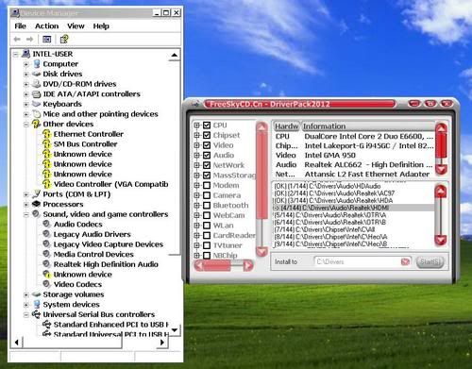The height and width of the screenshot is (369, 472).
Task: Click the driver category vertical scrollbar thumb
Action: (x=261, y=175)
